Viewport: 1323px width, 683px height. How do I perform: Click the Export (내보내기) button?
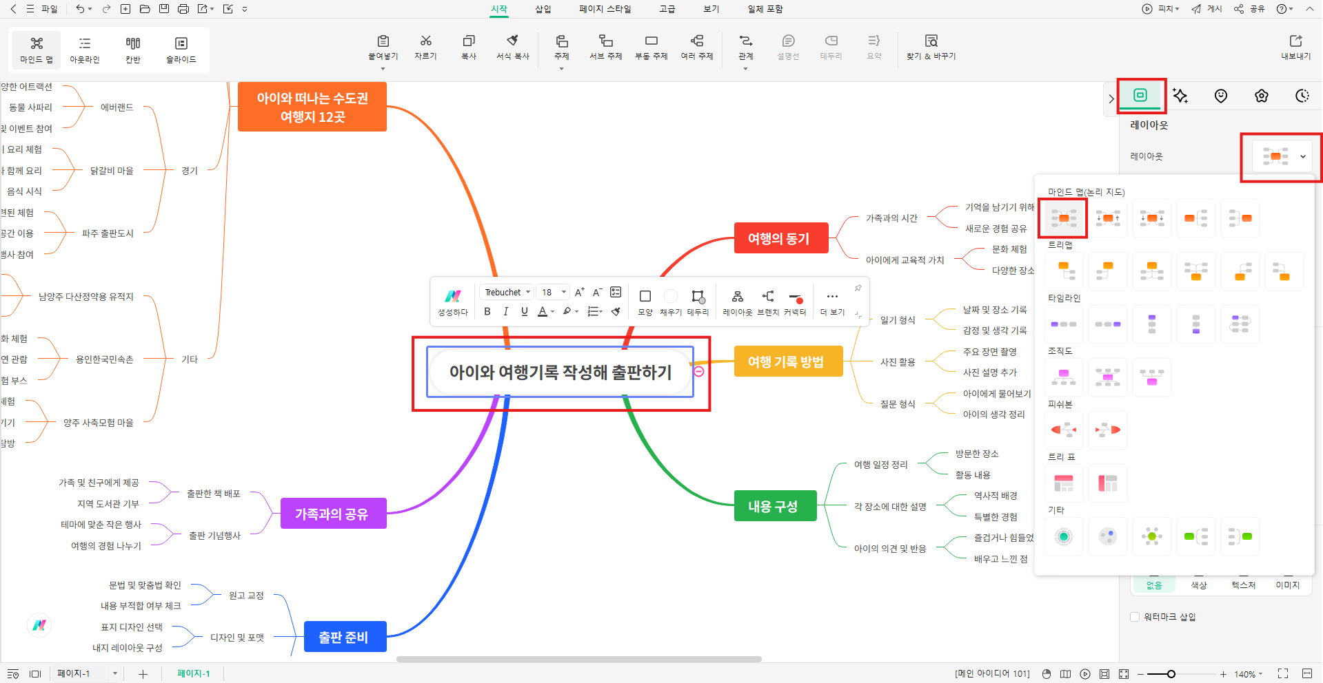pos(1296,48)
